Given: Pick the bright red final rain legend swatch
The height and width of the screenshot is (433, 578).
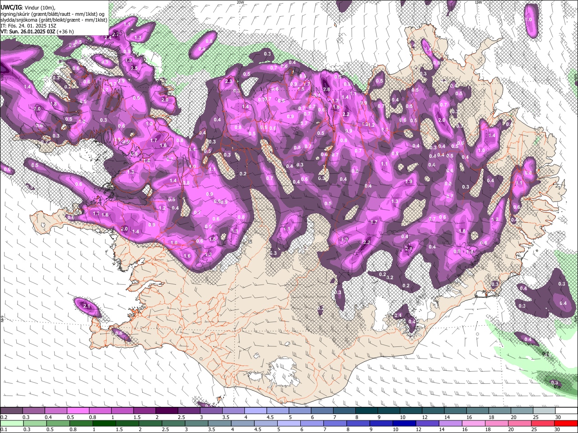Looking at the screenshot, I should pos(566,423).
